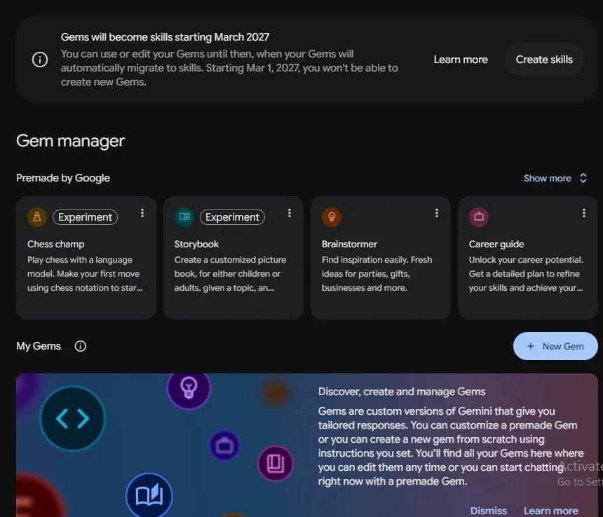This screenshot has height=517, width=603.
Task: Click the Gems will become skills heading
Action: (165, 37)
